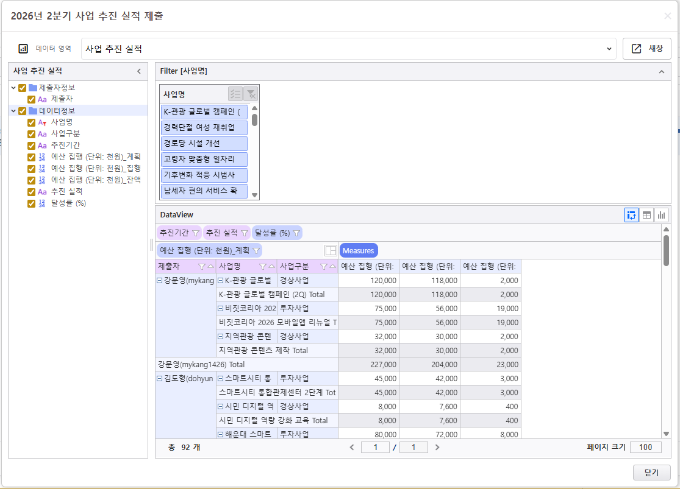The height and width of the screenshot is (489, 680).
Task: Click the filter funnel in 제출자 column header
Action: coord(201,266)
